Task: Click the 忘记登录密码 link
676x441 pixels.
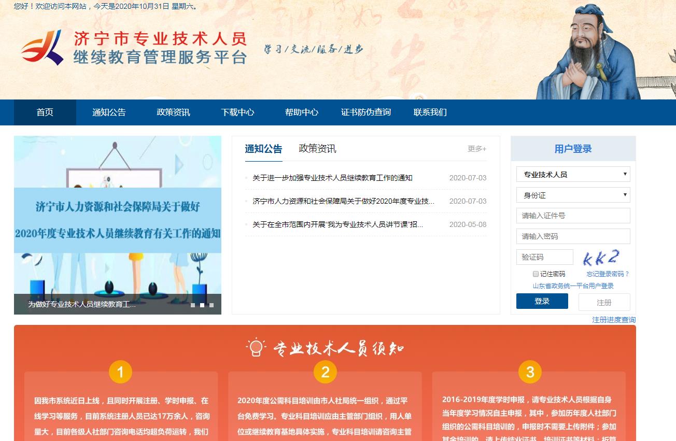Action: point(608,274)
